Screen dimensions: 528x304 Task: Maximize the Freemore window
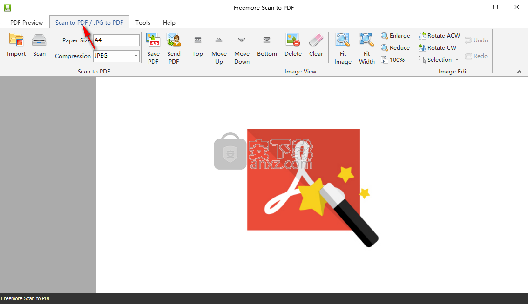point(495,7)
